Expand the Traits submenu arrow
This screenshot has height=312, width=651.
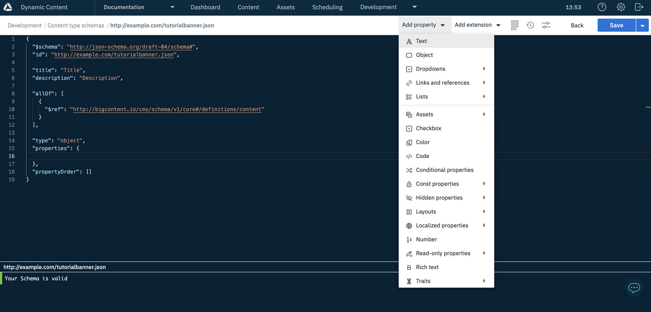pyautogui.click(x=484, y=281)
